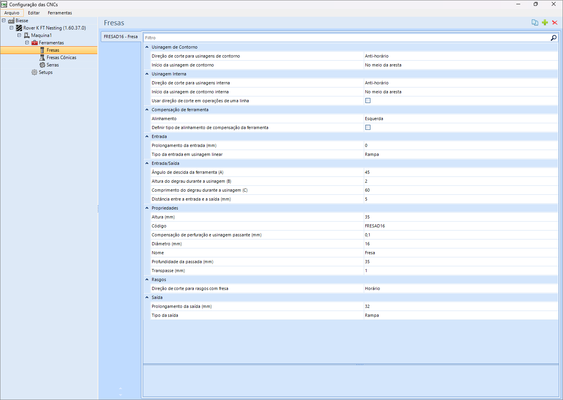The width and height of the screenshot is (563, 400).
Task: Collapse the Compensação de ferramenta section
Action: [147, 110]
